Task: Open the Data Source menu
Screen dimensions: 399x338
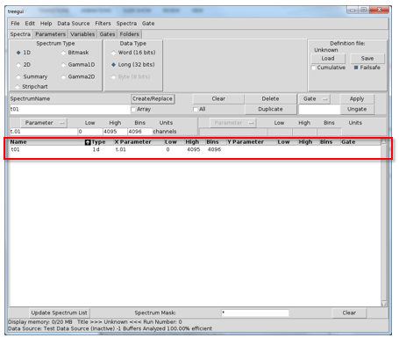Action: point(74,24)
